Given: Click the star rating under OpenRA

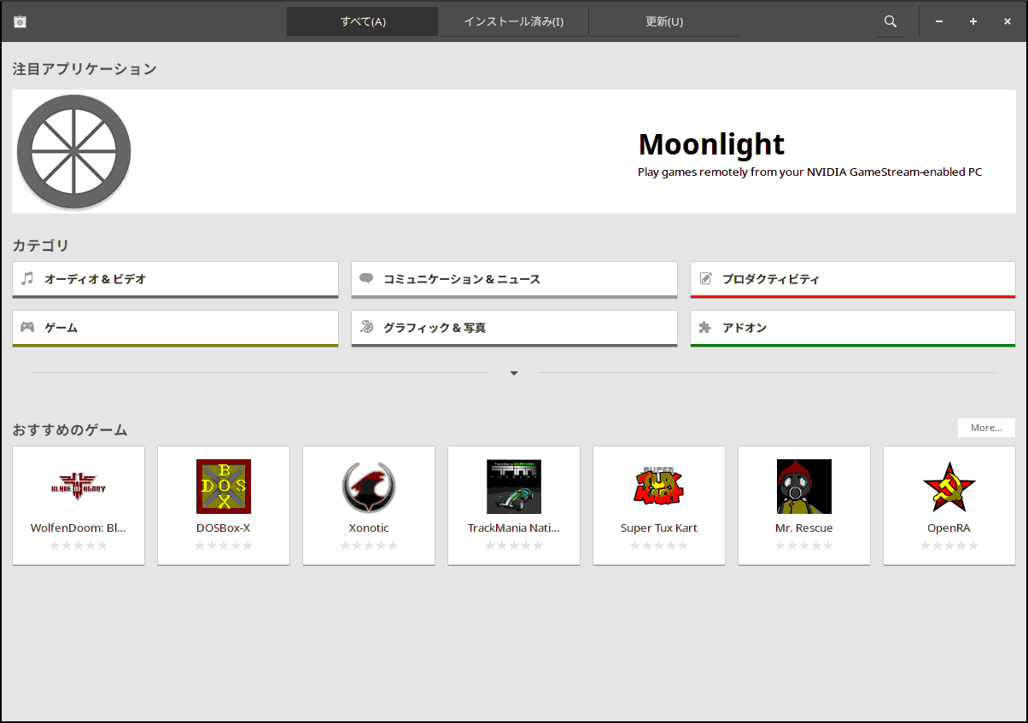Looking at the screenshot, I should pyautogui.click(x=949, y=545).
